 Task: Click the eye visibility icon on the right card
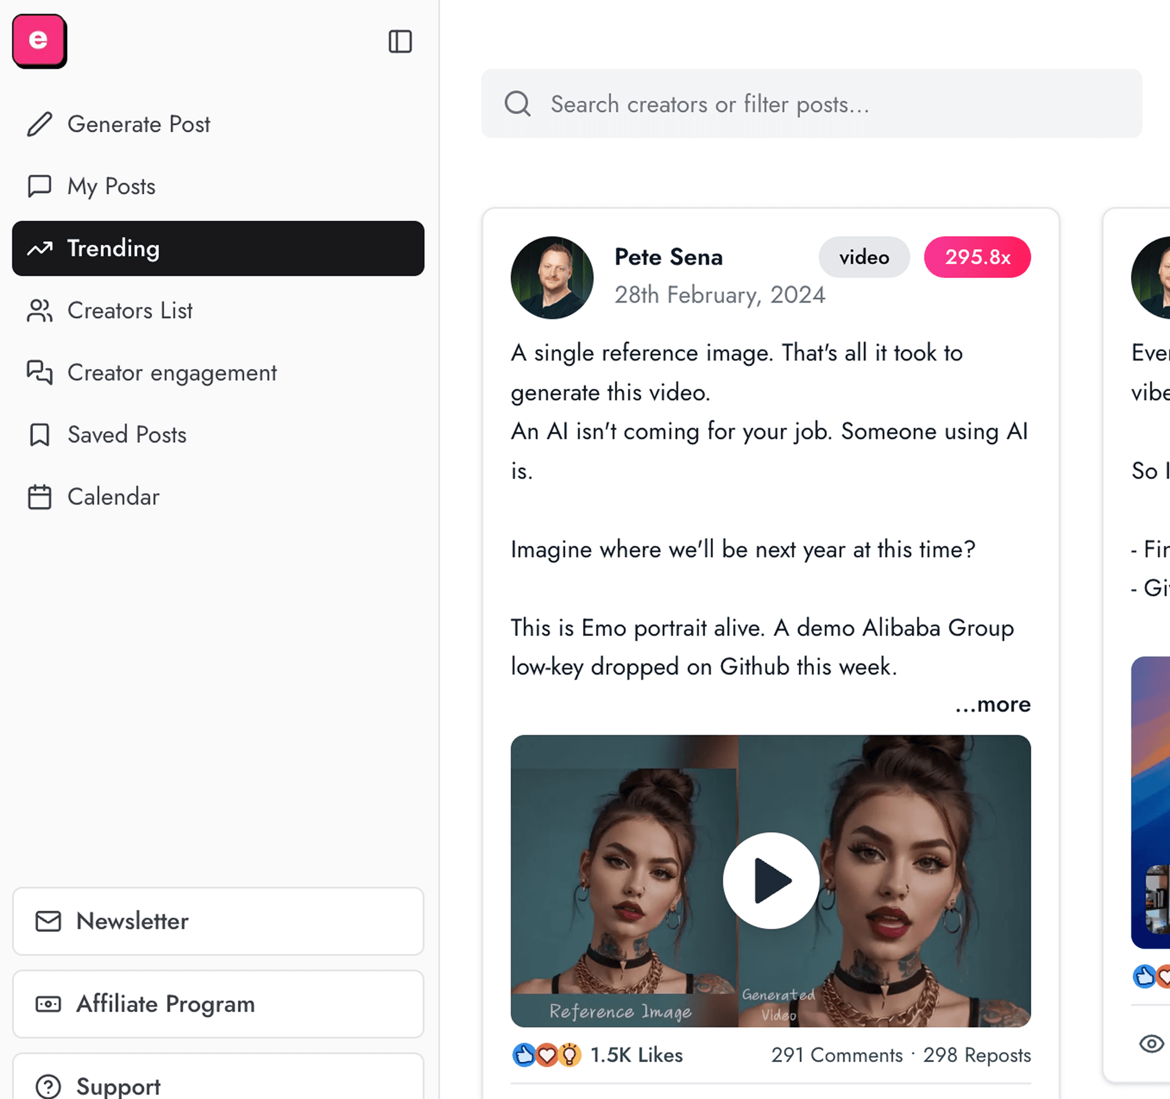tap(1152, 1044)
